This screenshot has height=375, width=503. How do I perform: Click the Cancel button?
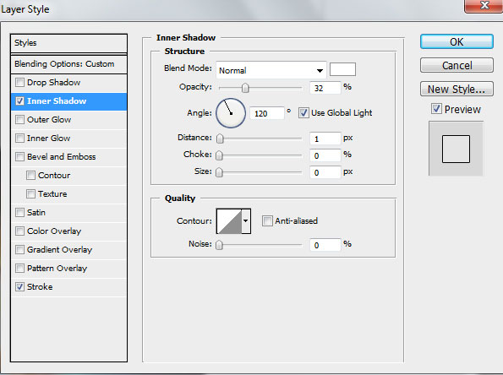point(457,65)
